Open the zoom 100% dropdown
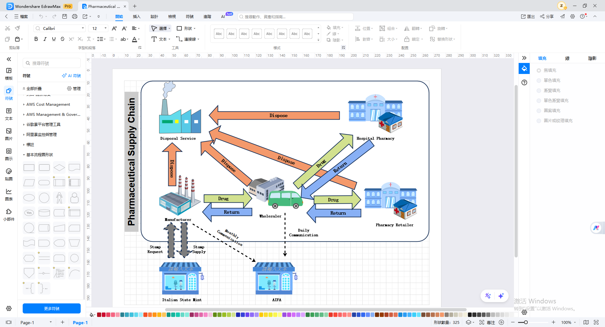This screenshot has height=327, width=605. pos(568,322)
